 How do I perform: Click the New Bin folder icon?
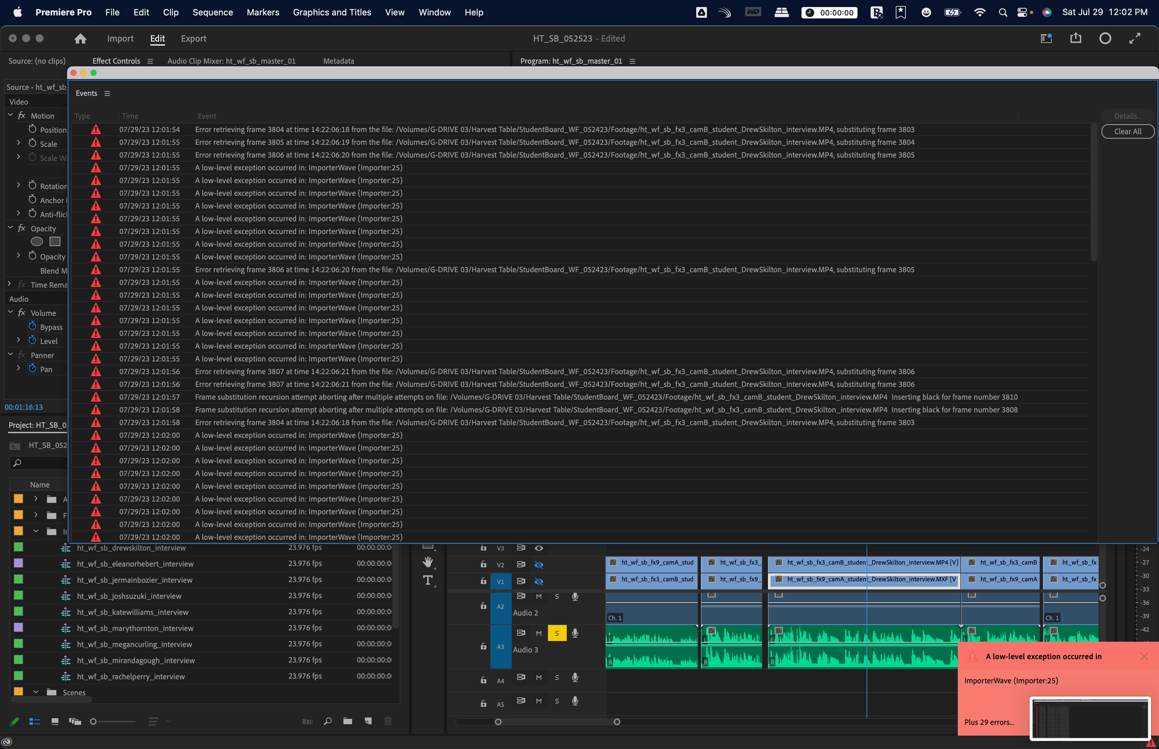point(347,721)
